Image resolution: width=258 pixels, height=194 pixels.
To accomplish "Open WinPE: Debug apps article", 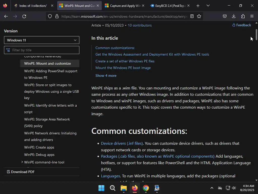I will click(39, 155).
